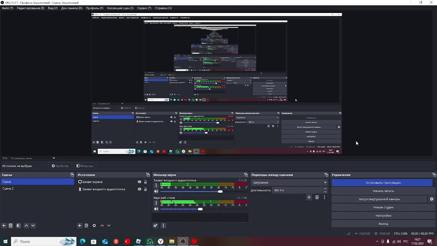Open options menu for Захват входного аудиопотока mixer
This screenshot has width=437, height=246.
pos(156,186)
